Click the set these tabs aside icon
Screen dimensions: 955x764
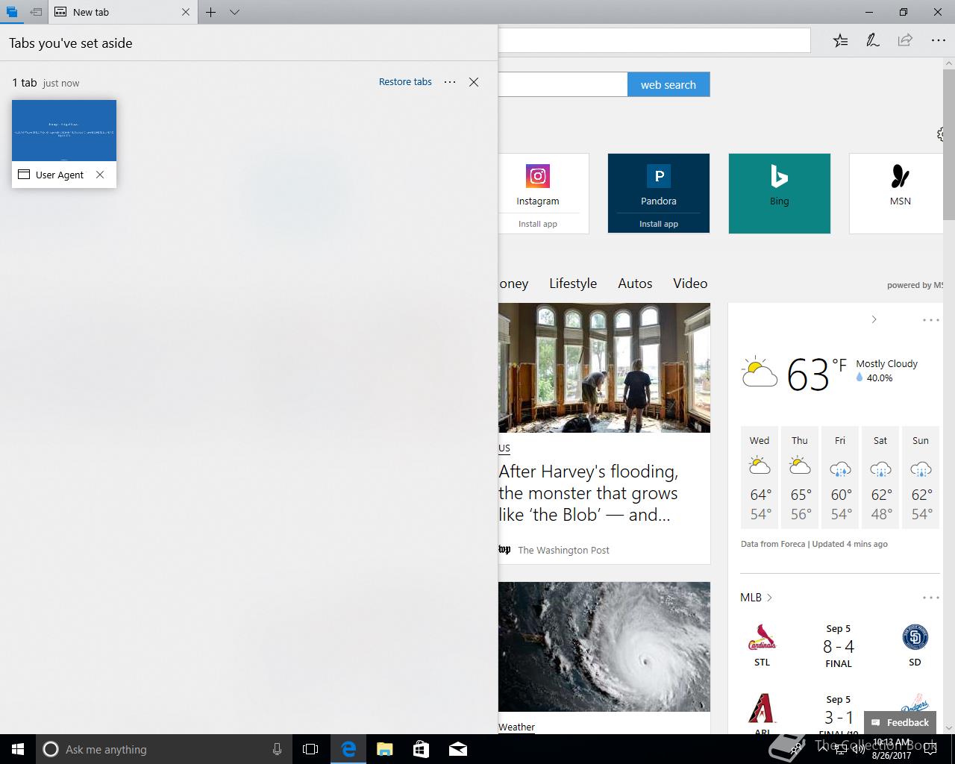36,12
